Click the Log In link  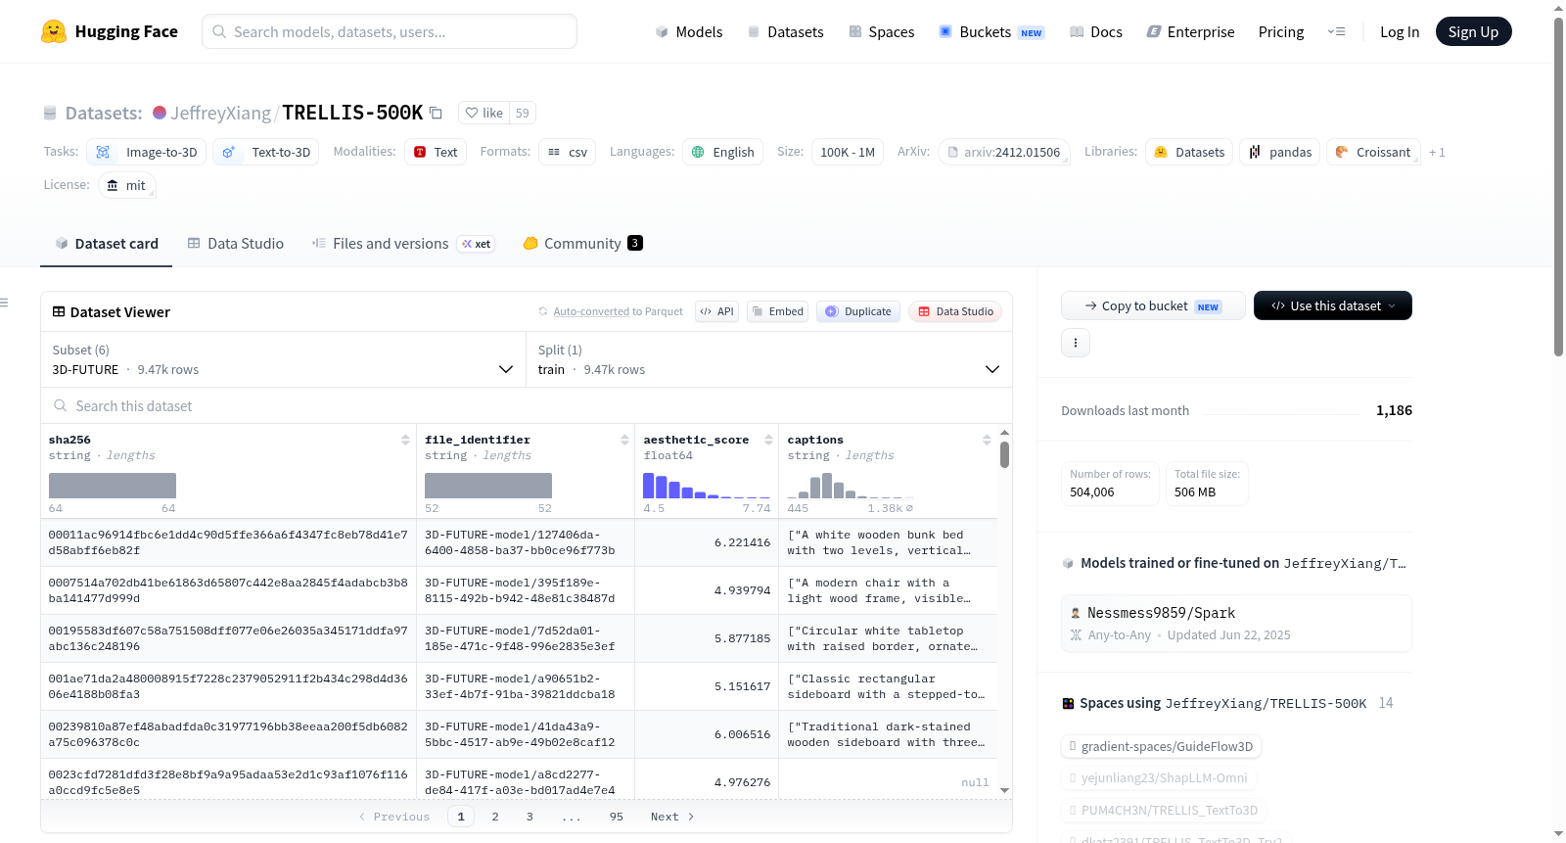pos(1400,32)
